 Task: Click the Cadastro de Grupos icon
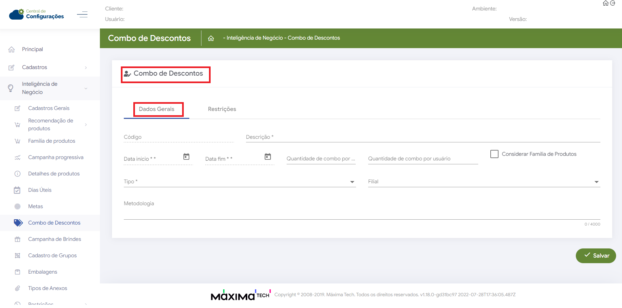[17, 256]
